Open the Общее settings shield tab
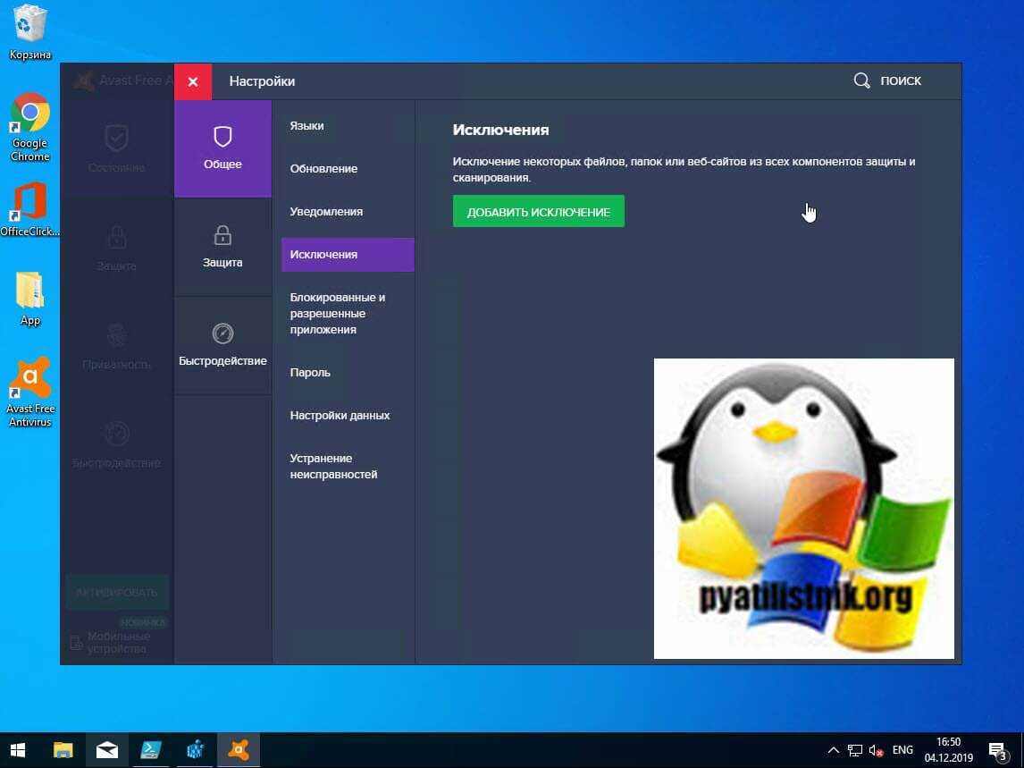Screen dimensions: 1024x768 pyautogui.click(x=222, y=148)
